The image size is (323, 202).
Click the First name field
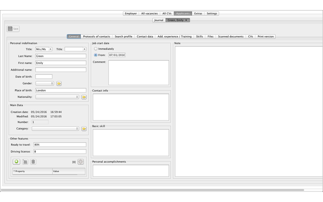coord(61,63)
